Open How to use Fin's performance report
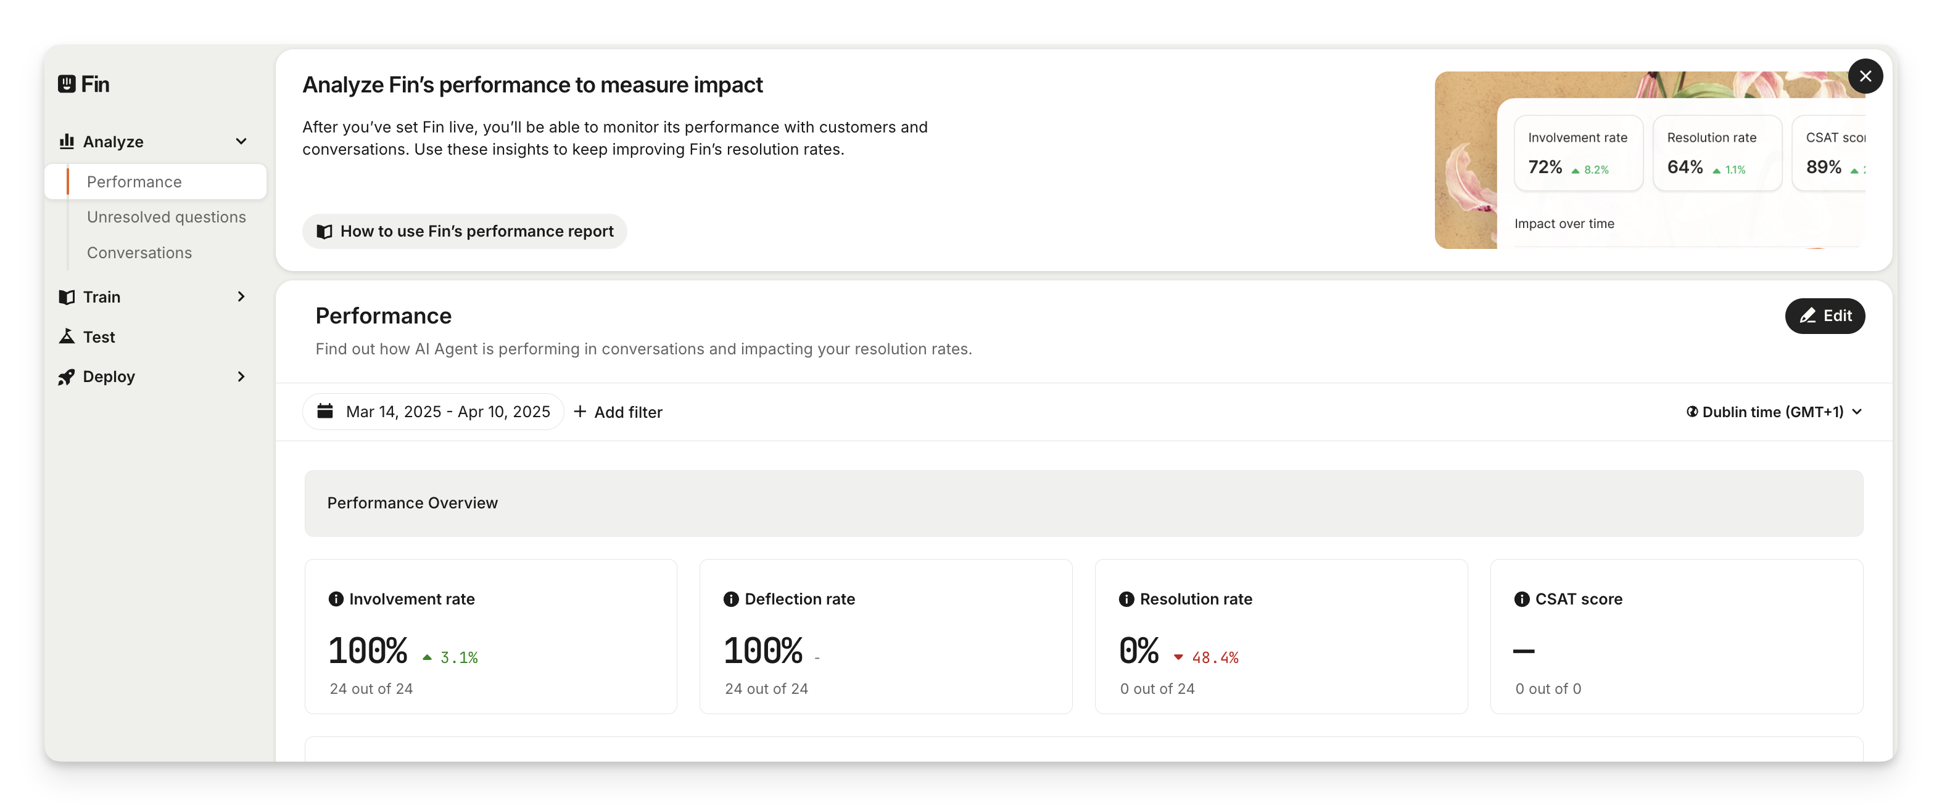This screenshot has height=806, width=1942. (465, 231)
